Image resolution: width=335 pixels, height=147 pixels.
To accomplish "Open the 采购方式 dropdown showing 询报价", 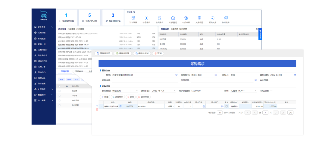I will click(x=234, y=106).
